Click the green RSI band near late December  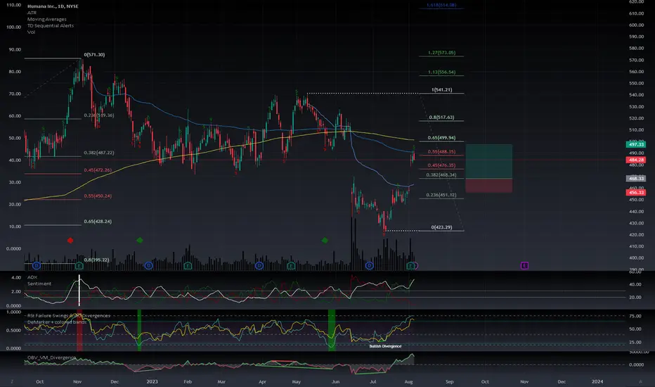click(140, 330)
